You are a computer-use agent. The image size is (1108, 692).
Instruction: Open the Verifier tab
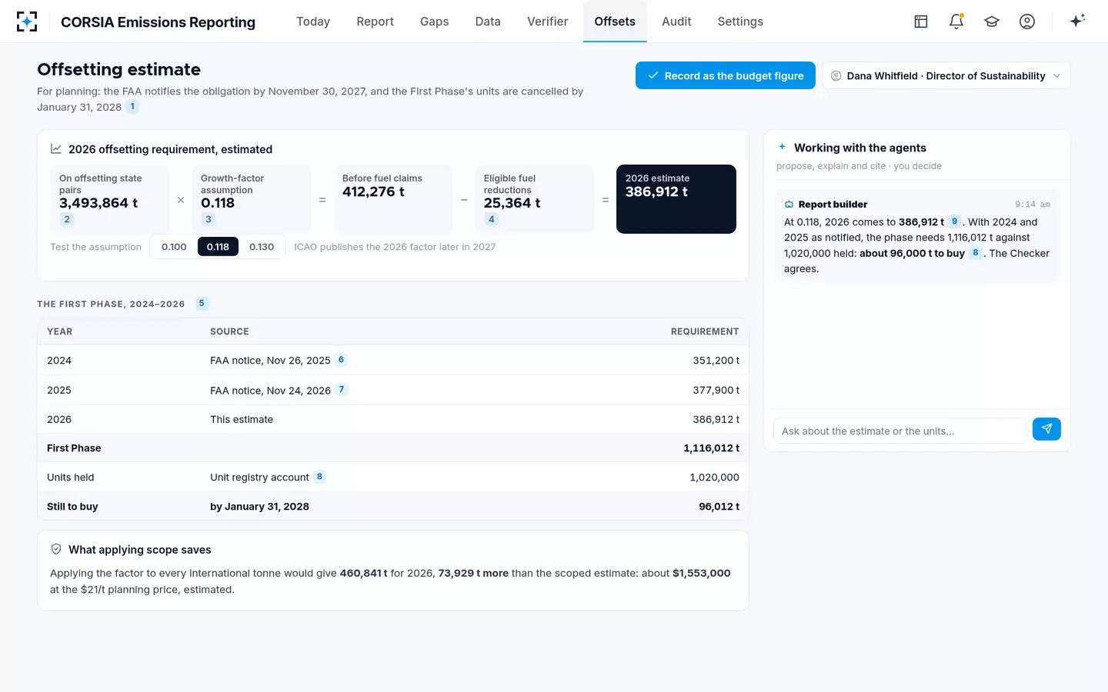[x=548, y=22]
